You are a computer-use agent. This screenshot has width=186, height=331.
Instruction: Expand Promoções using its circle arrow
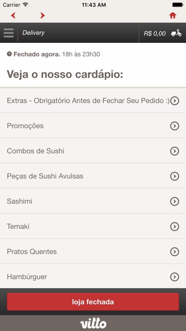tap(175, 126)
